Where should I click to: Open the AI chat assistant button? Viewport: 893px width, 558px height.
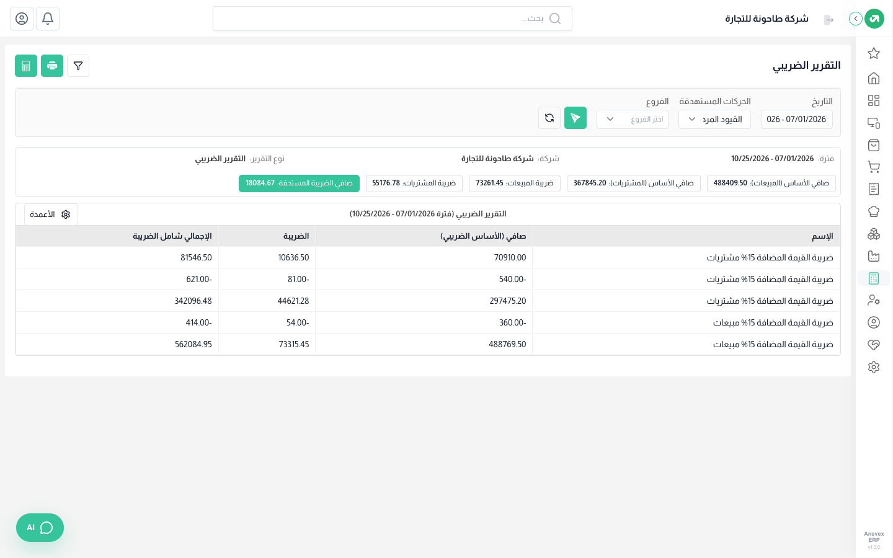(40, 528)
